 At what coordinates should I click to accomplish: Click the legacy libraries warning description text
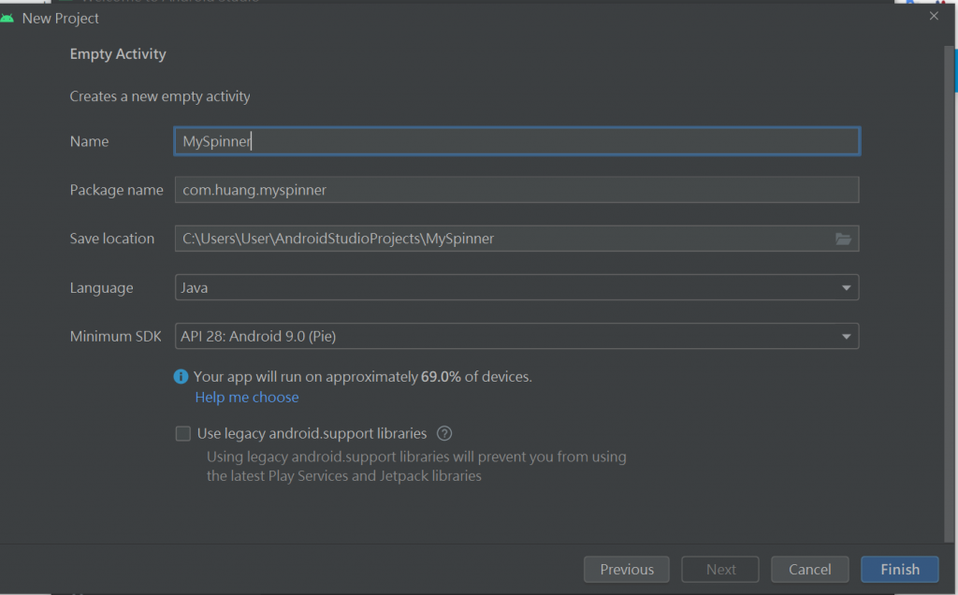point(416,466)
